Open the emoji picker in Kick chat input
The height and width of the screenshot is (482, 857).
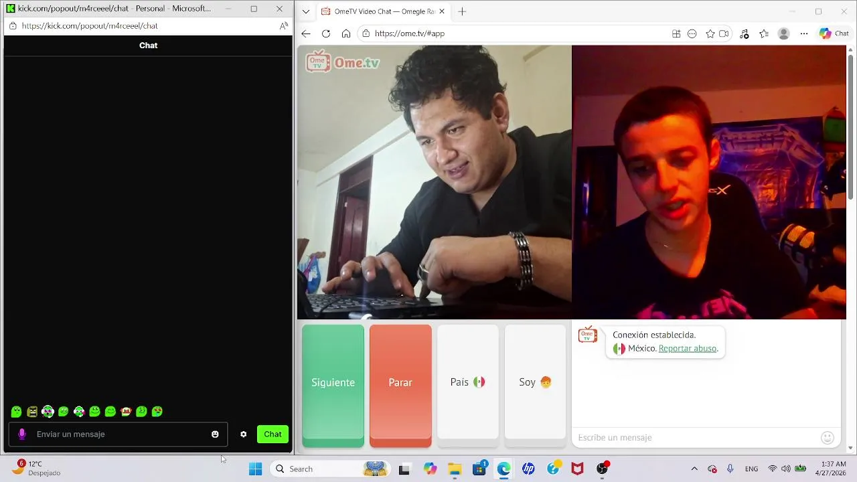click(x=215, y=434)
